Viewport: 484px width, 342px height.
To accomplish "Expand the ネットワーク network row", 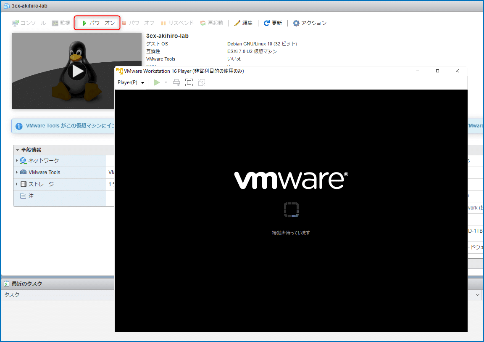I will (17, 160).
